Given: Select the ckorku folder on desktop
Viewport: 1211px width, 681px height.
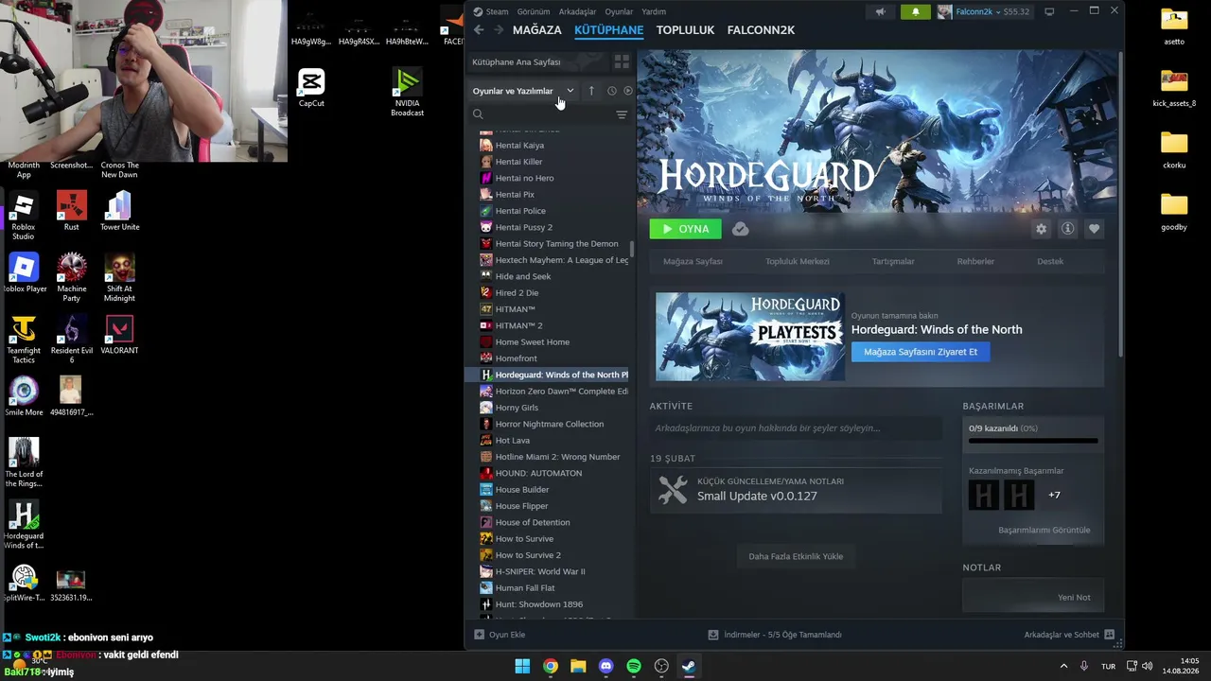Looking at the screenshot, I should (x=1174, y=149).
